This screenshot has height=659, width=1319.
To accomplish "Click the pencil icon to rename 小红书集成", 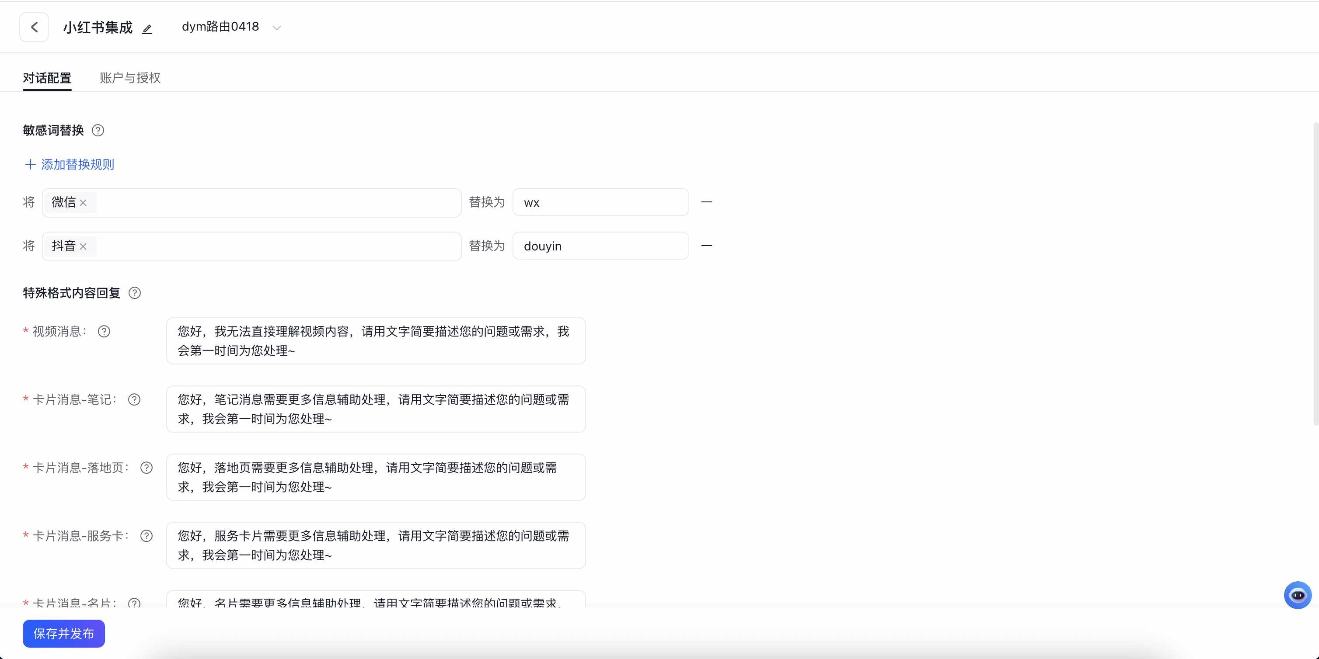I will tap(147, 29).
